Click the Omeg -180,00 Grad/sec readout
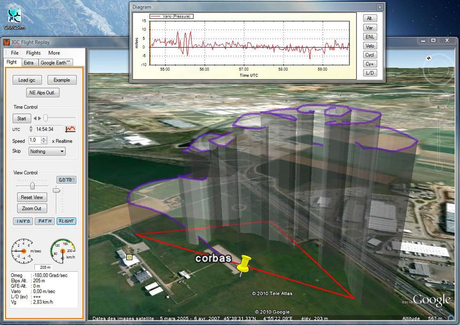Image resolution: width=460 pixels, height=325 pixels. (x=39, y=275)
